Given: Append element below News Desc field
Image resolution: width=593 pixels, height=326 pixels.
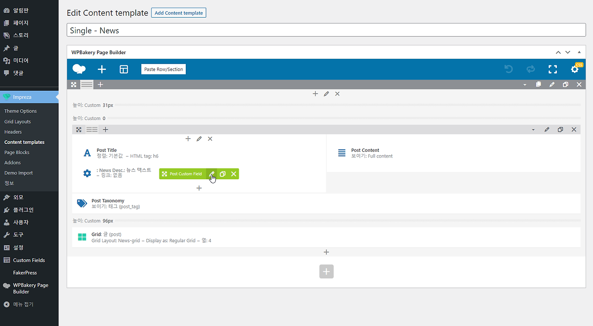Looking at the screenshot, I should 199,188.
